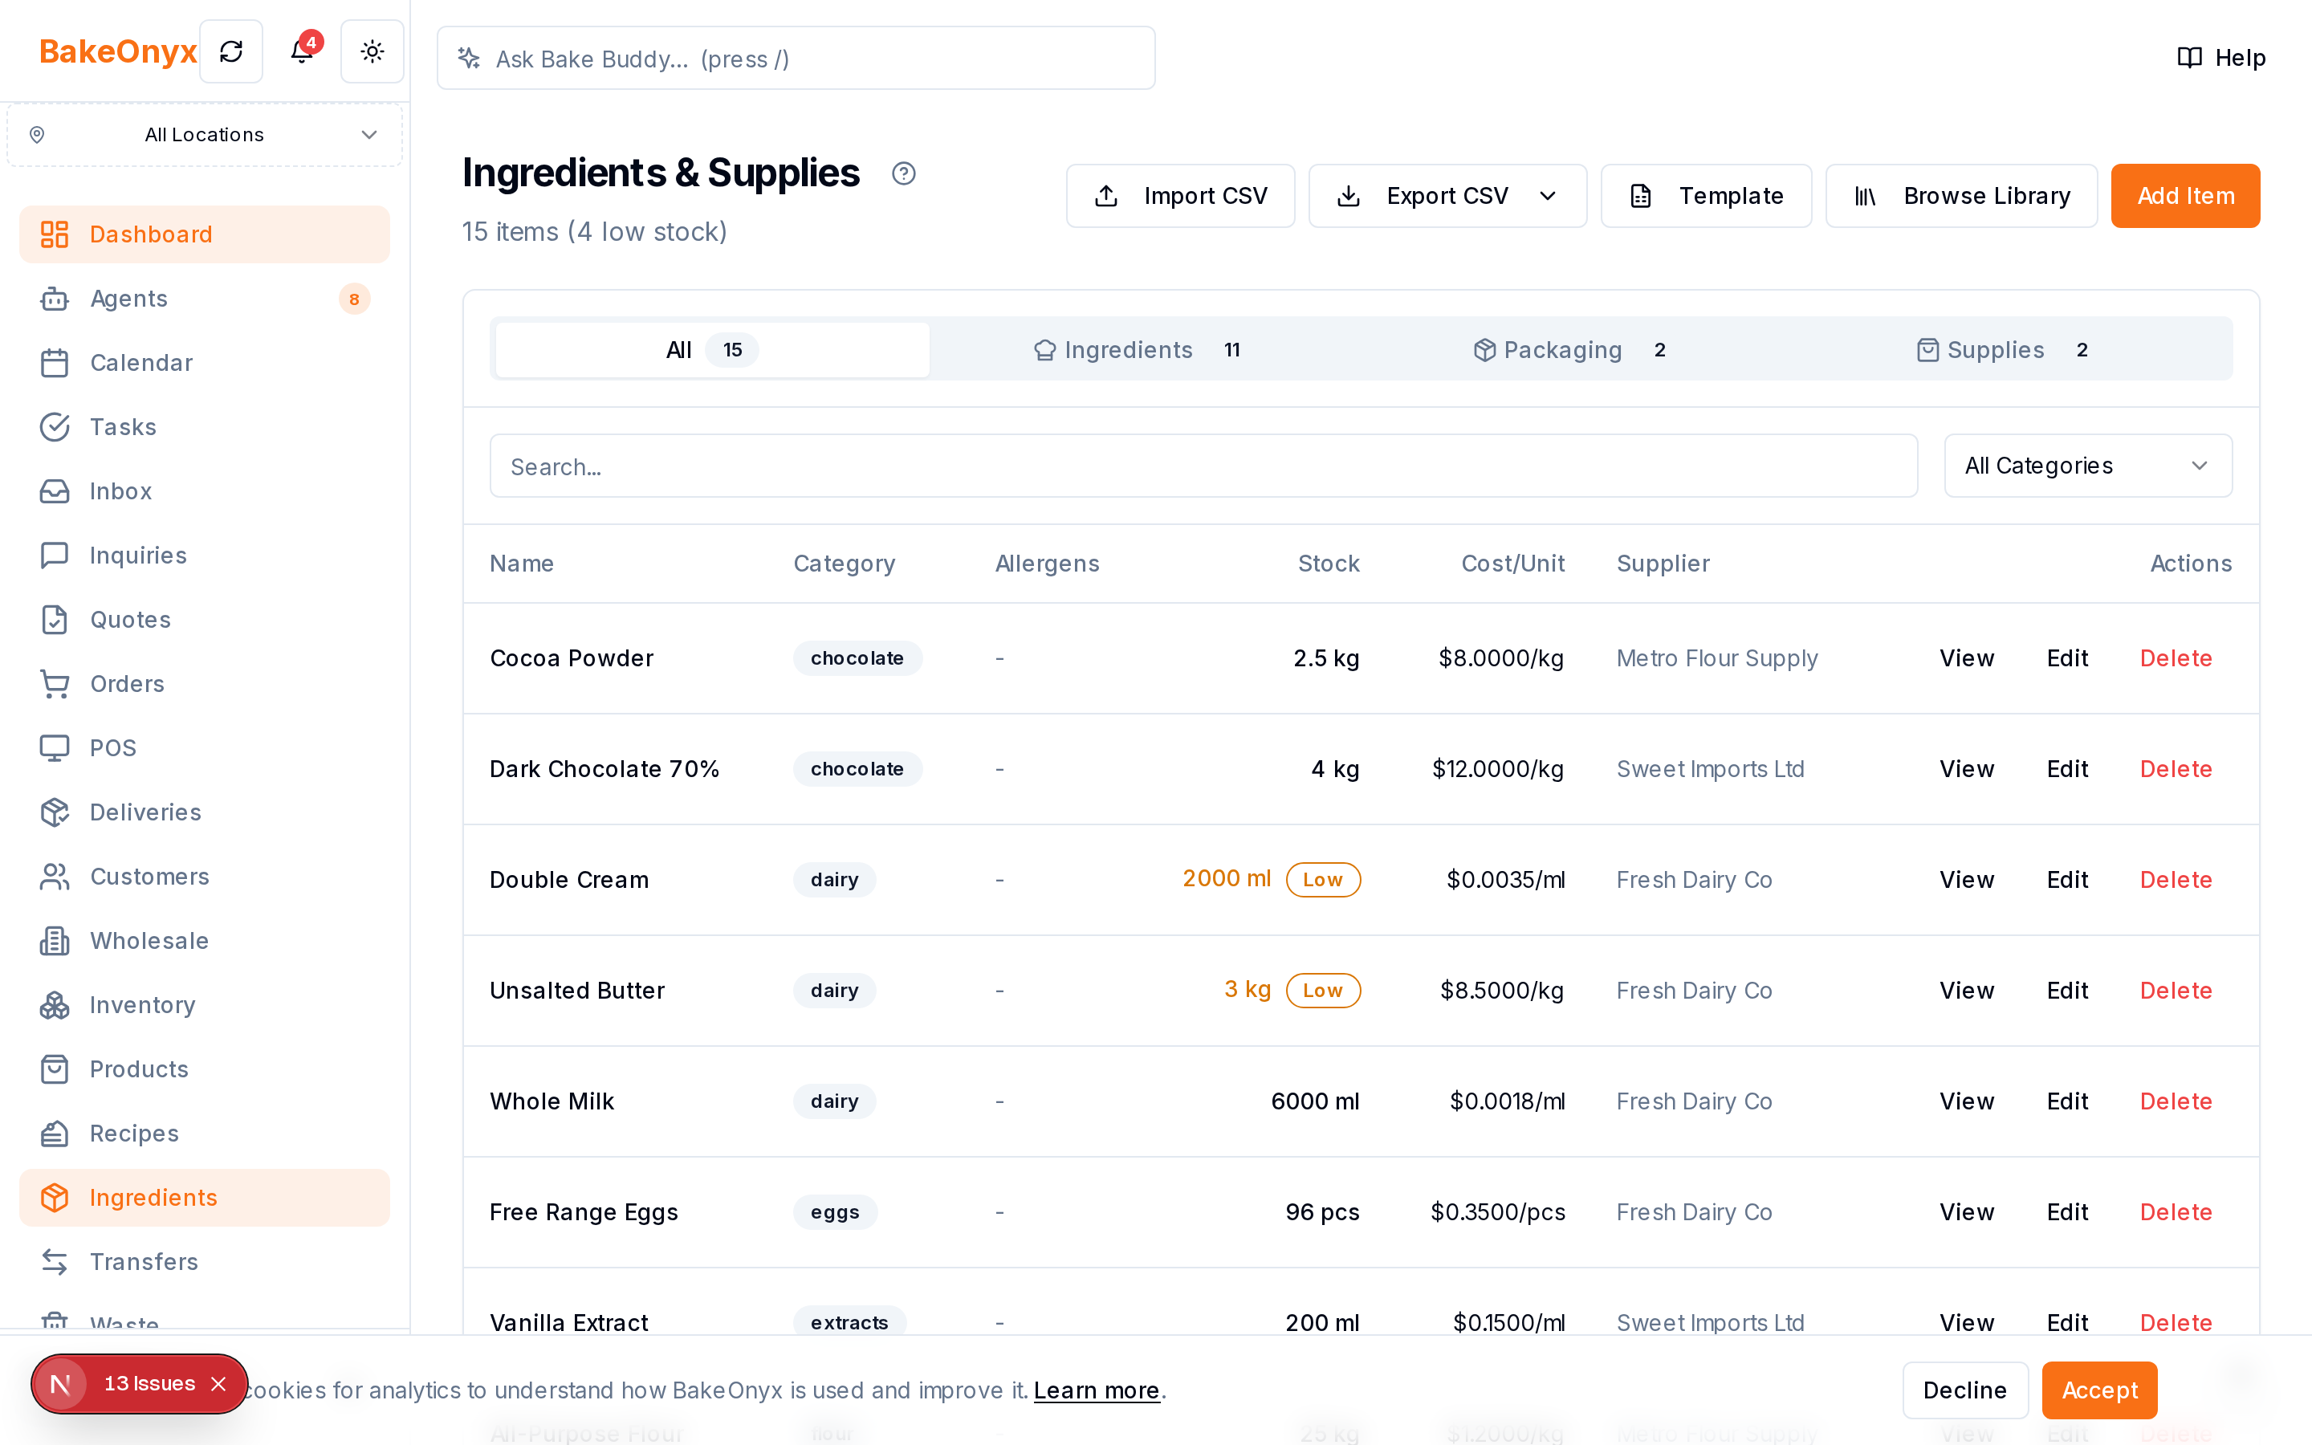The height and width of the screenshot is (1445, 2312).
Task: Open Inventory from the sidebar
Action: pyautogui.click(x=205, y=1004)
